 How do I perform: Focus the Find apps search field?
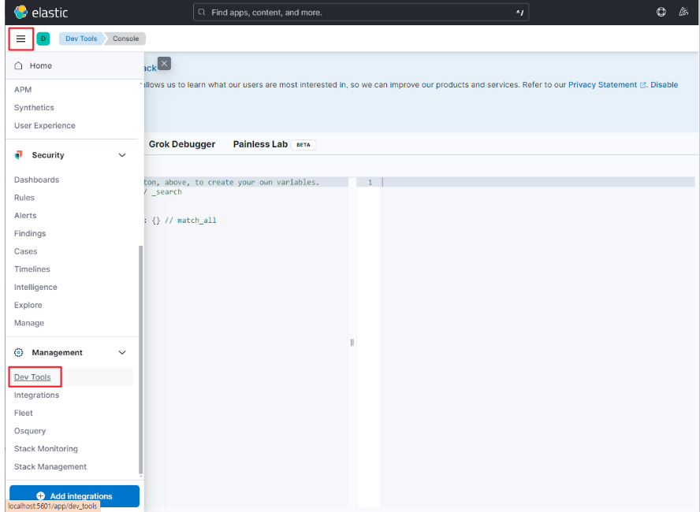[361, 12]
